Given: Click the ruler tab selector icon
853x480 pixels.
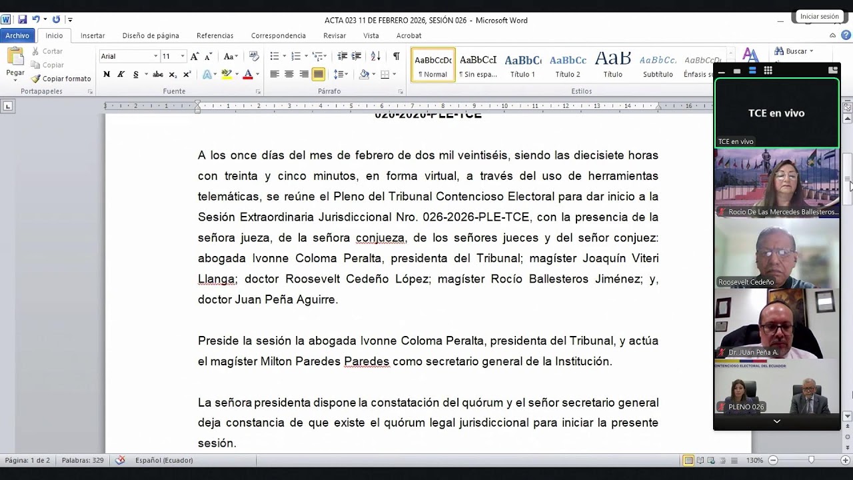Looking at the screenshot, I should pyautogui.click(x=7, y=106).
